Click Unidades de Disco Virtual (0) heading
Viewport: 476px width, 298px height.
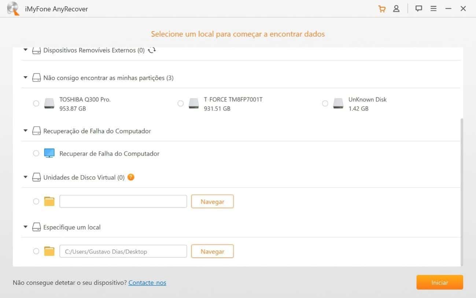click(84, 177)
